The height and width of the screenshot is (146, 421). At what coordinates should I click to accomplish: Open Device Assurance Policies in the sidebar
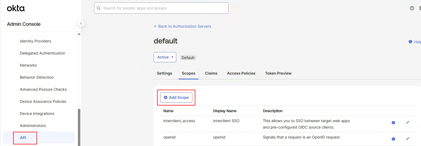point(43,101)
